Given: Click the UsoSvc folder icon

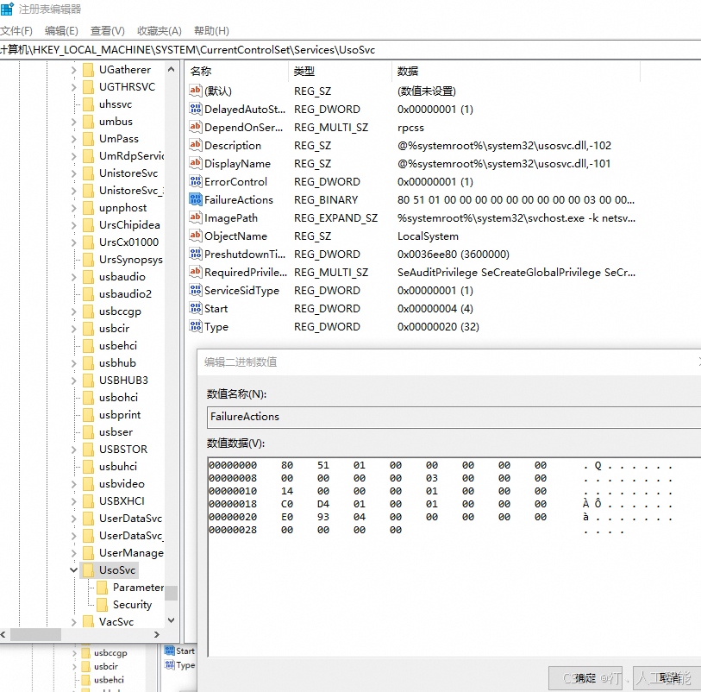Looking at the screenshot, I should 89,569.
